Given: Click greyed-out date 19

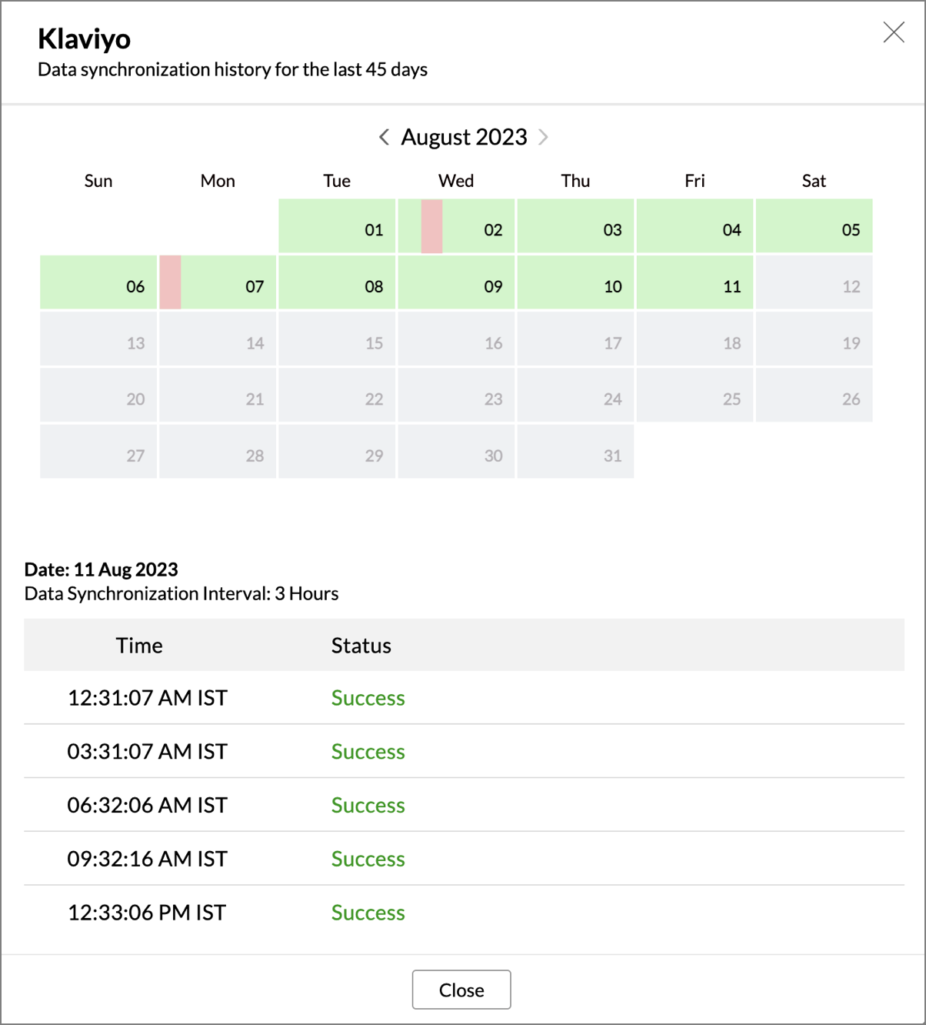Looking at the screenshot, I should [814, 339].
